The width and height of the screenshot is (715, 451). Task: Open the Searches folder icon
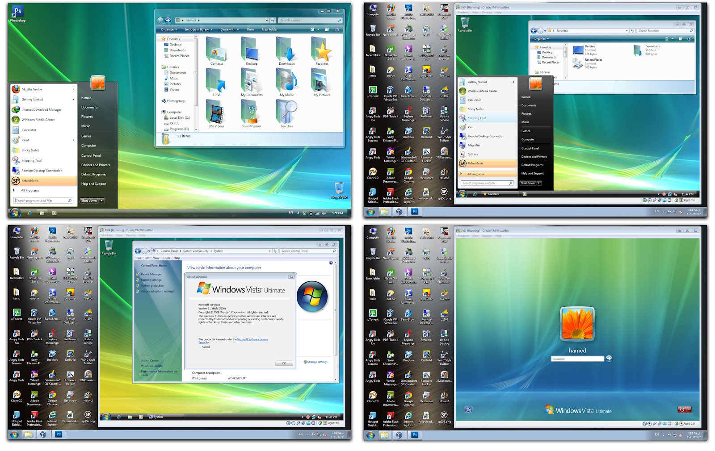[x=286, y=113]
